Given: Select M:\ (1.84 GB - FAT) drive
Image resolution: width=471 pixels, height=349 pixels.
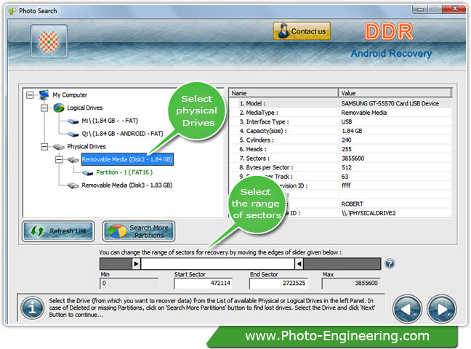Looking at the screenshot, I should [x=110, y=121].
